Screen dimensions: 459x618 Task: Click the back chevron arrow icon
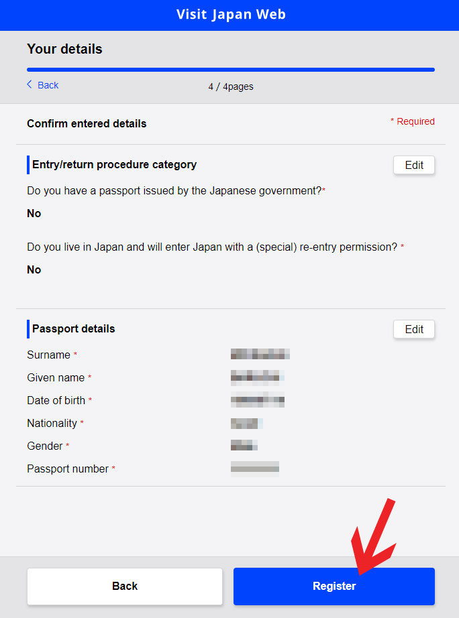tap(30, 84)
